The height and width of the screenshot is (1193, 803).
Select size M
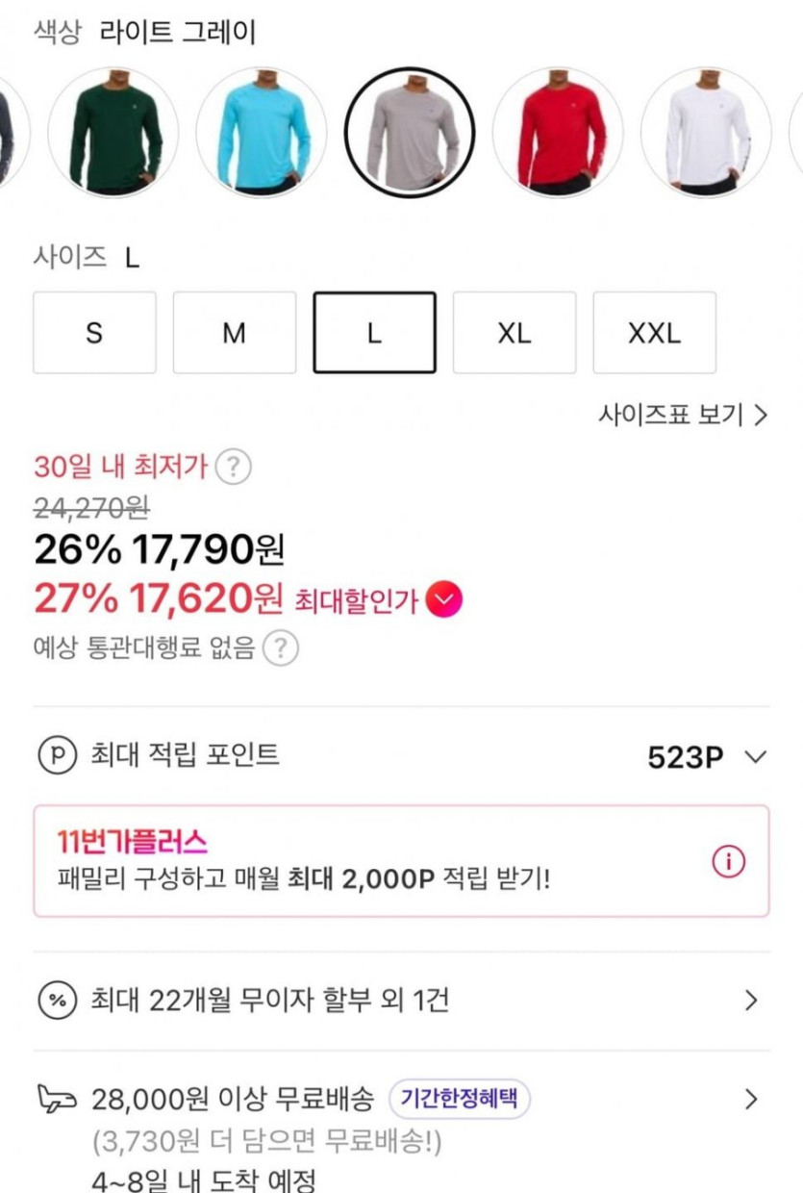click(235, 333)
